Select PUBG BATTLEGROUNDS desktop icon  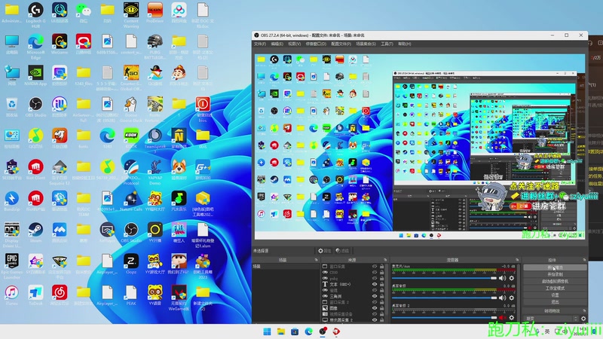pos(155,46)
